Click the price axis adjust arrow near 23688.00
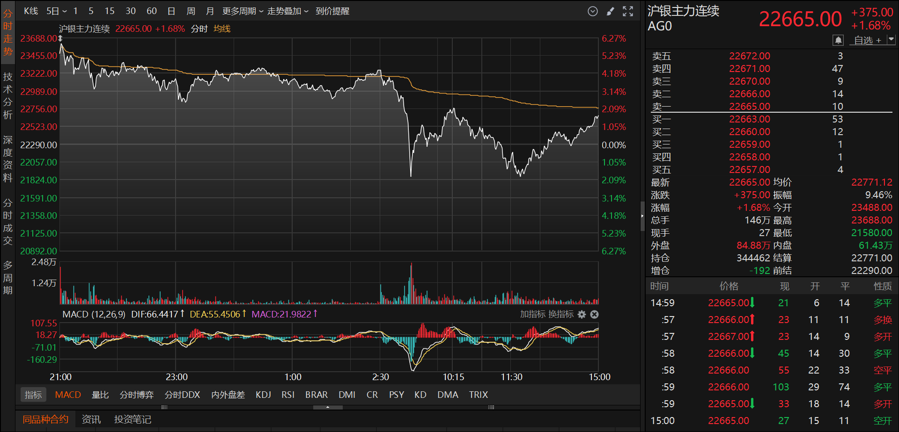 [x=60, y=38]
